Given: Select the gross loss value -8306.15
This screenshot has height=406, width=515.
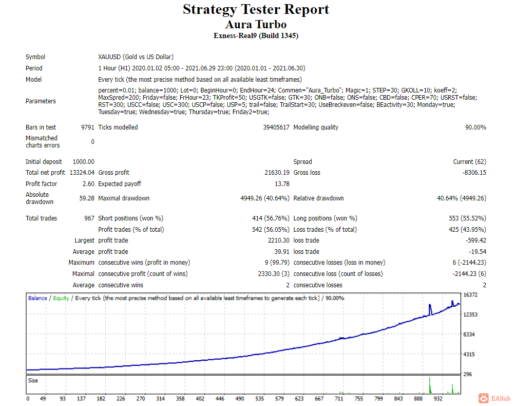Looking at the screenshot, I should coord(474,173).
